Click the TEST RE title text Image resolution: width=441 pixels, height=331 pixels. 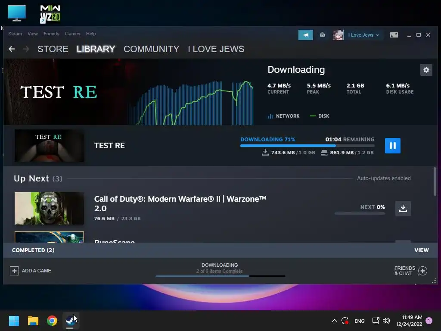[x=109, y=146]
